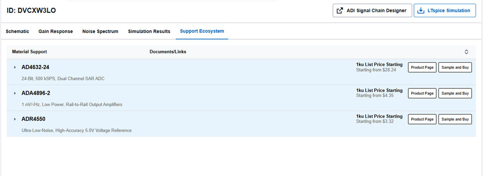Image resolution: width=483 pixels, height=176 pixels.
Task: Download the LTspice Simulation
Action: (x=445, y=11)
